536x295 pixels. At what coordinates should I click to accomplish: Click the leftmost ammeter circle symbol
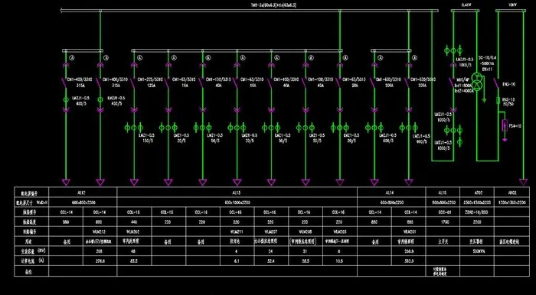point(72,58)
